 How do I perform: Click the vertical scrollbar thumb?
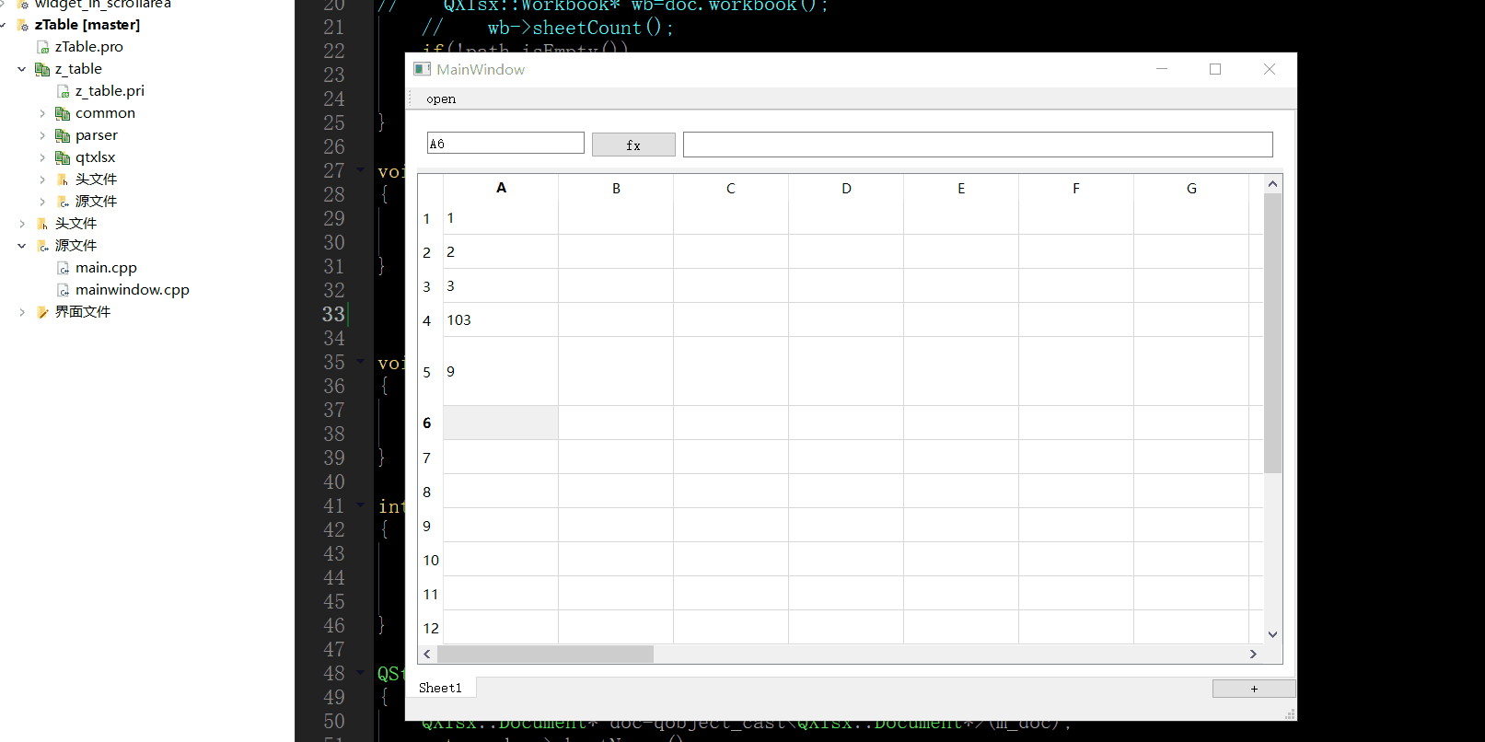click(x=1272, y=332)
